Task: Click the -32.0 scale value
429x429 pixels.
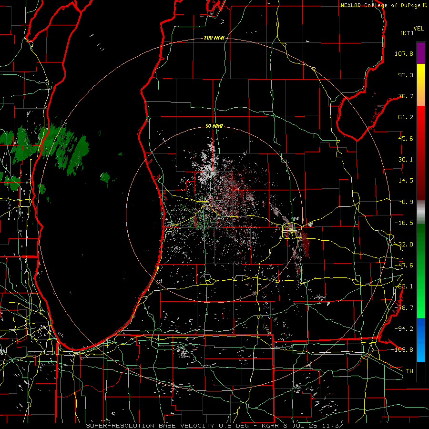Action: click(x=404, y=245)
